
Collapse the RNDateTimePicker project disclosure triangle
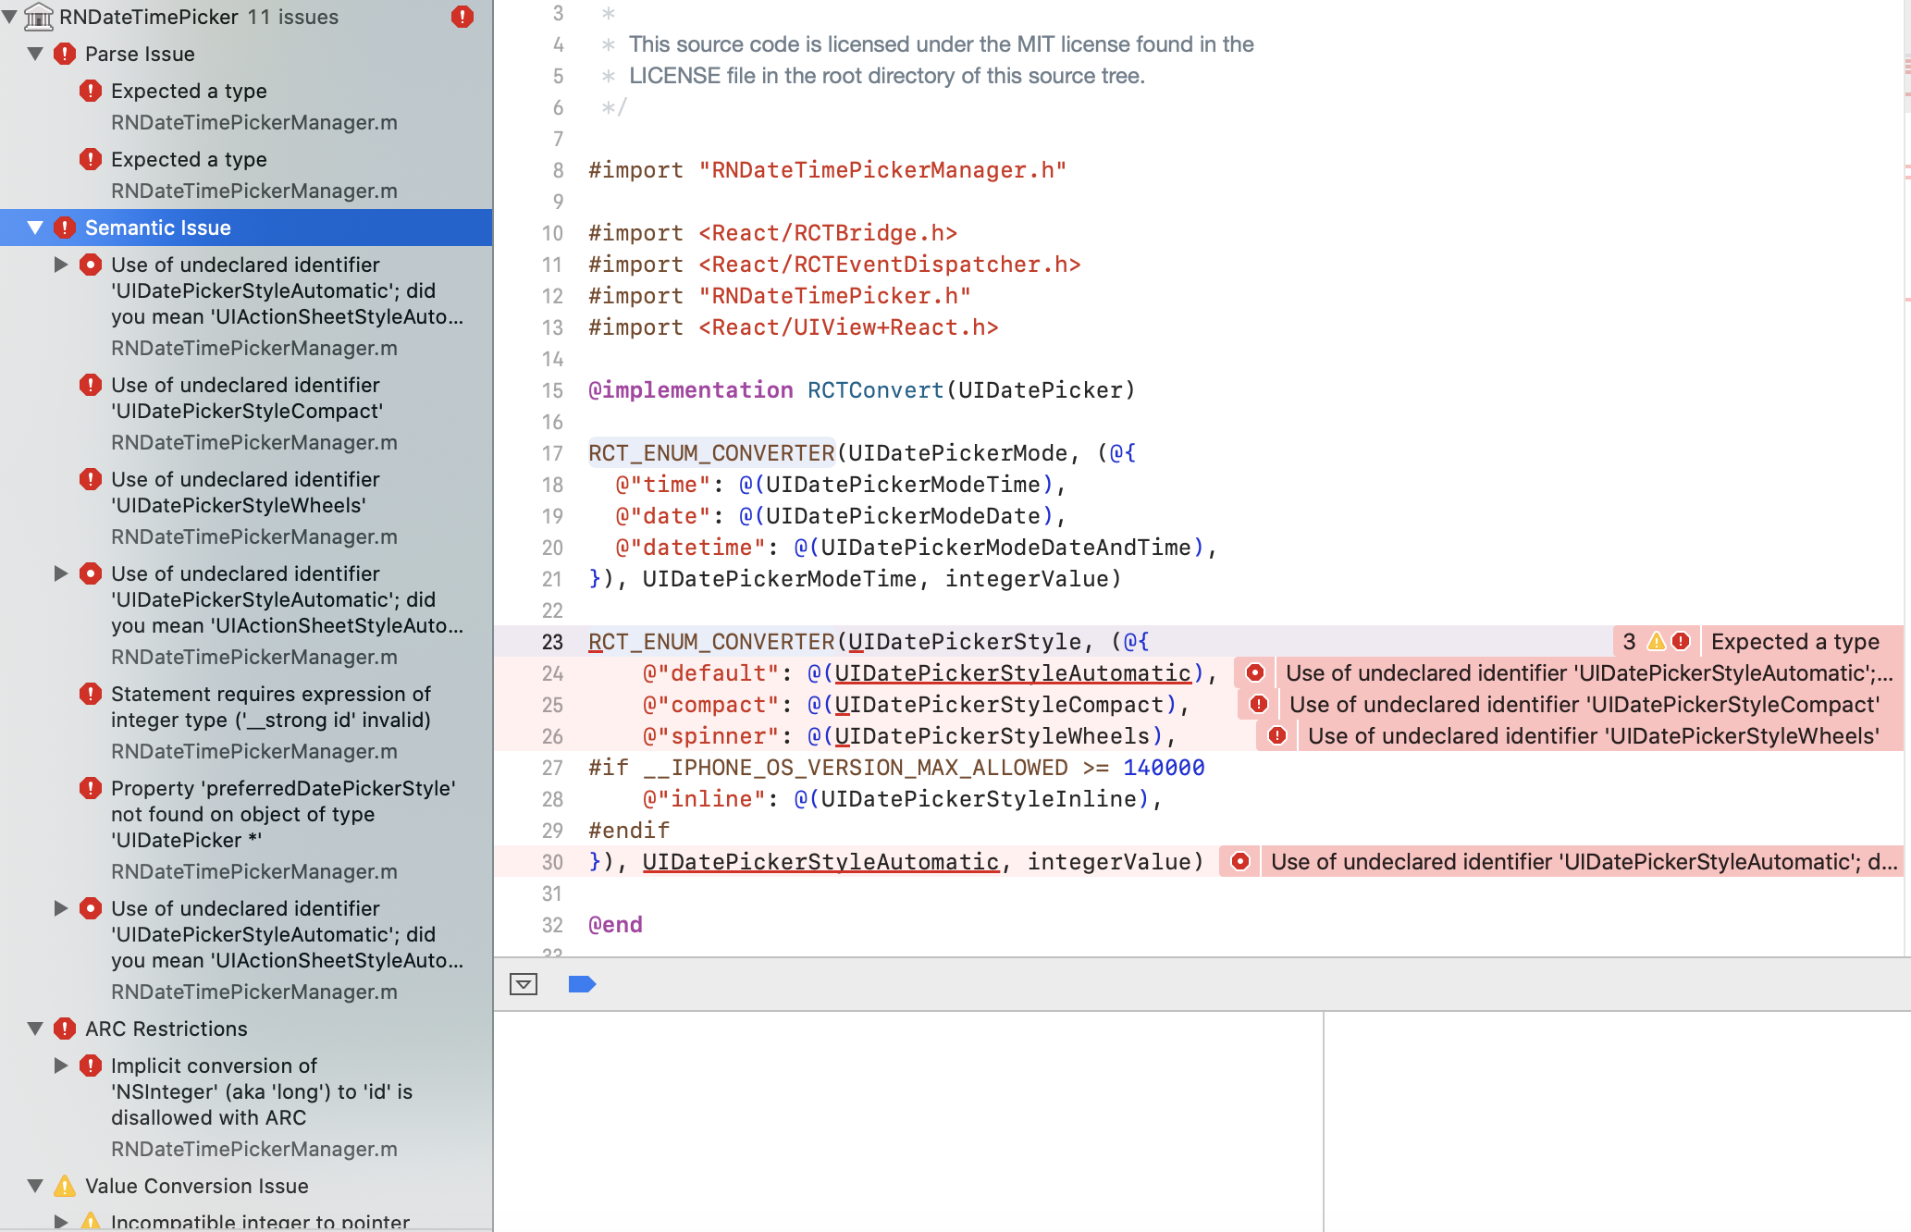[x=12, y=17]
